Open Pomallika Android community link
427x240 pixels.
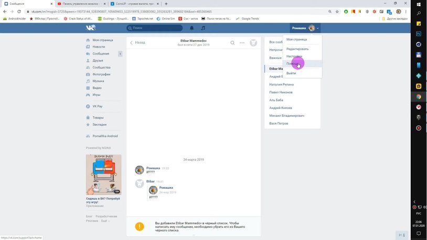click(105, 136)
